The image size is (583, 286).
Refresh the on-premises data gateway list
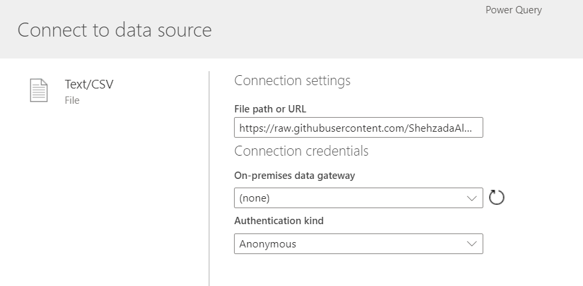pos(497,198)
